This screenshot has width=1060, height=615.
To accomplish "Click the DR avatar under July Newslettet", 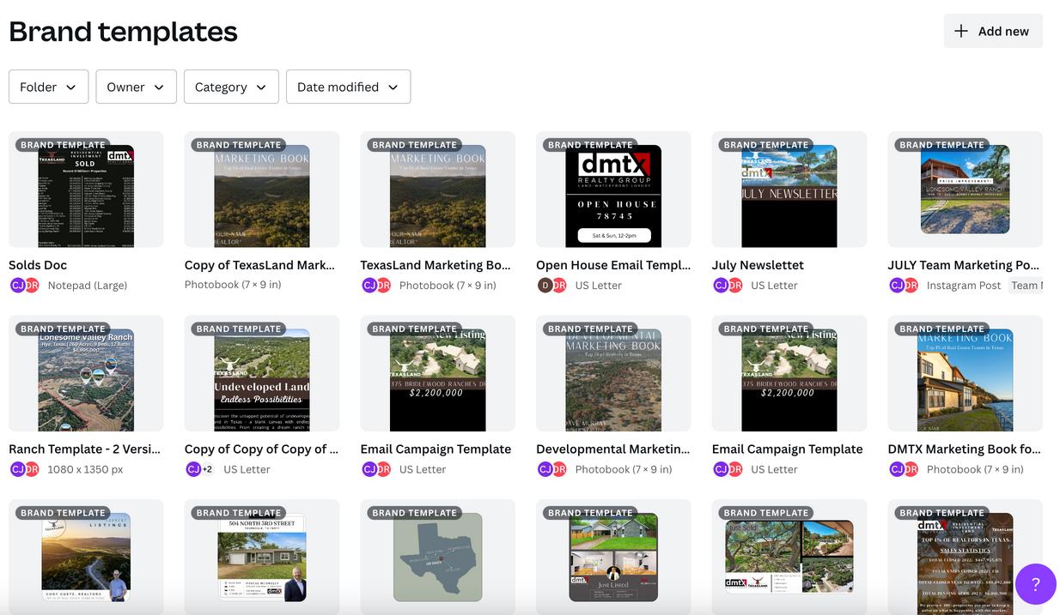I will [x=735, y=286].
